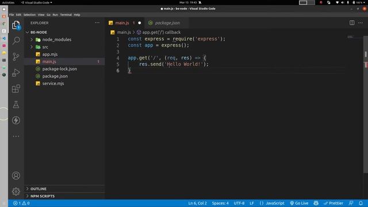Image resolution: width=368 pixels, height=207 pixels.
Task: Click the editor vertical scrollbar
Action: point(366,105)
